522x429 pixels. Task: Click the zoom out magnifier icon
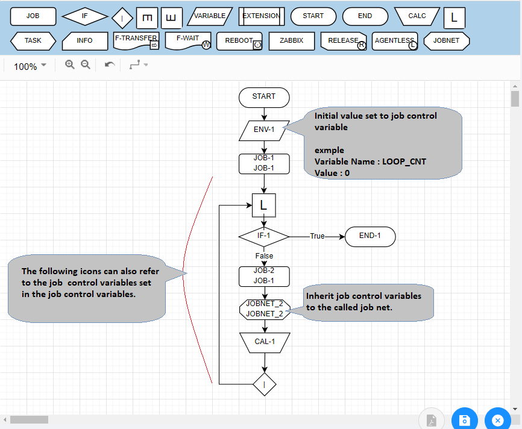tap(86, 64)
